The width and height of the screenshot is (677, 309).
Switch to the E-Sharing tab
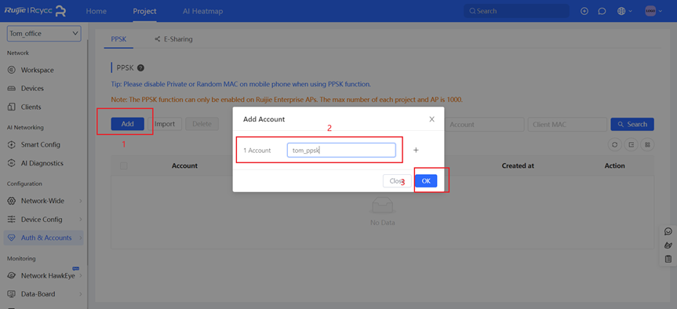(173, 39)
